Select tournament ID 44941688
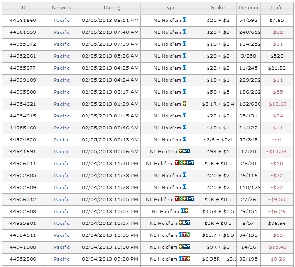Image resolution: width=295 pixels, height=267 pixels. coord(23,247)
